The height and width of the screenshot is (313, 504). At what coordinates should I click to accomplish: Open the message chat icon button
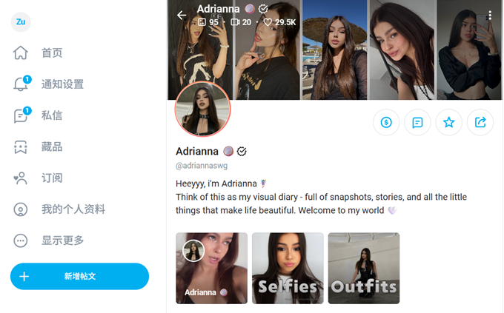coord(417,123)
